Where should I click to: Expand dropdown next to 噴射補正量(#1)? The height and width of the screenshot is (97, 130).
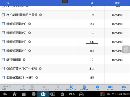[30, 24]
